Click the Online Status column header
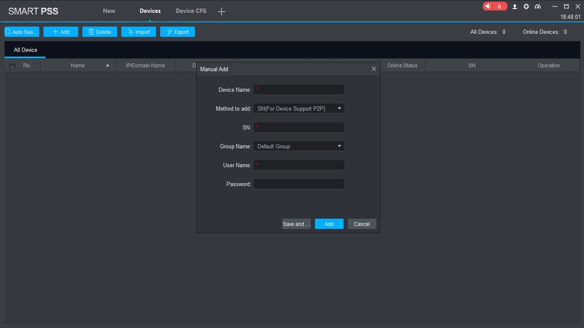 tap(402, 66)
